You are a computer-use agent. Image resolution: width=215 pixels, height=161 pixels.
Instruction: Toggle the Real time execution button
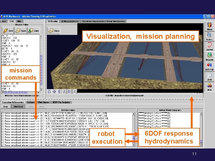pyautogui.click(x=18, y=106)
